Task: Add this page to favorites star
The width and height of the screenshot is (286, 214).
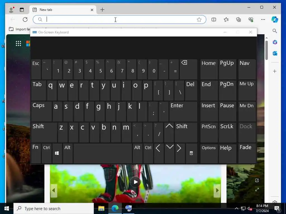Action: (x=199, y=20)
